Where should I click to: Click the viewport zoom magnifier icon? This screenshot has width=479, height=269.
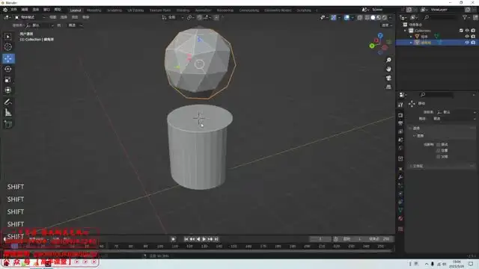[388, 60]
